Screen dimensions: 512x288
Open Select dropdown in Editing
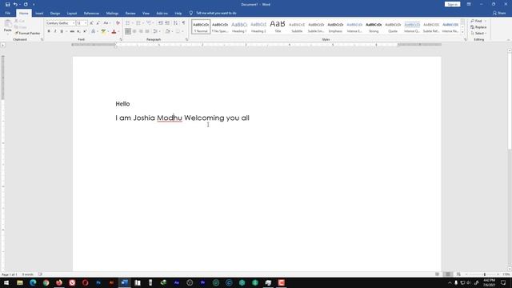(478, 34)
